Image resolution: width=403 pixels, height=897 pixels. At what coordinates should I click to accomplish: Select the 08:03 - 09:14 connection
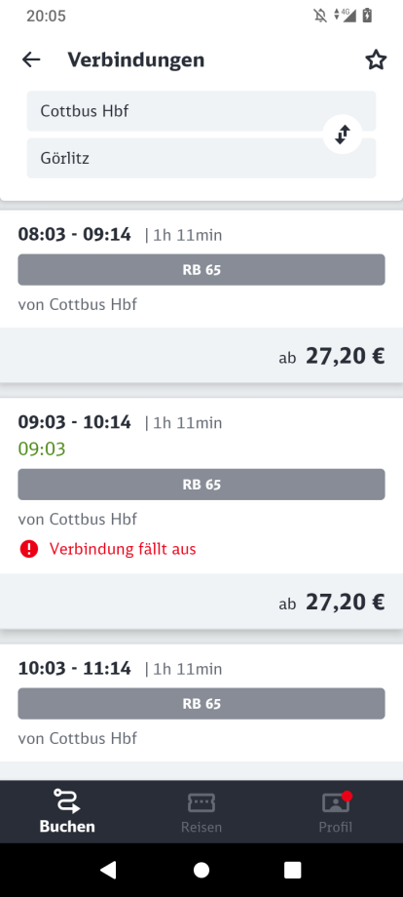(x=201, y=296)
